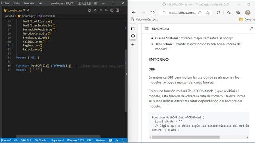Click the tab actions icon in Edge sidebar
Screen dimensions: 255x143
[133, 29]
